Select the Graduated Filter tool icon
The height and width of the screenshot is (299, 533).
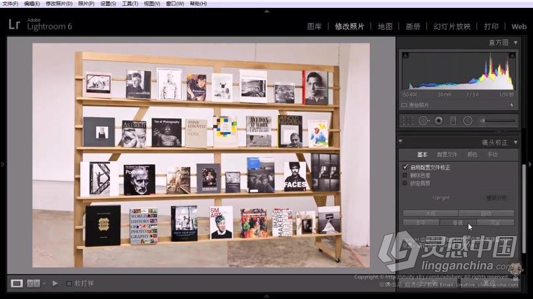453,121
